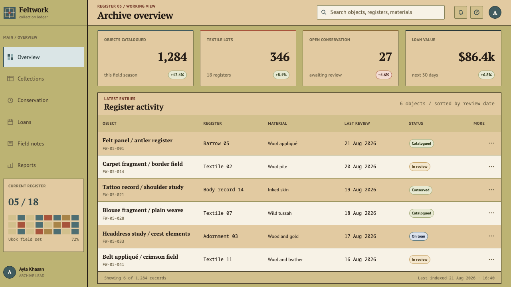The height and width of the screenshot is (287, 511).
Task: Open the Loans section
Action: tap(44, 122)
